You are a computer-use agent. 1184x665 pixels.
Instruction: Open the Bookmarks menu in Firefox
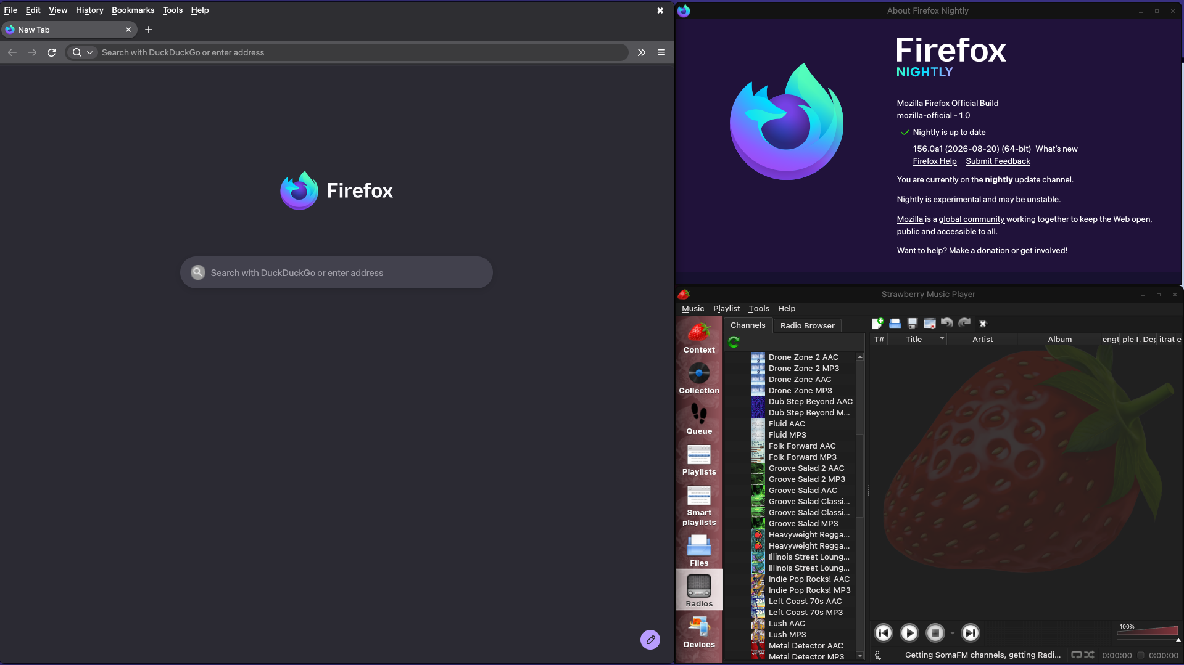133,10
